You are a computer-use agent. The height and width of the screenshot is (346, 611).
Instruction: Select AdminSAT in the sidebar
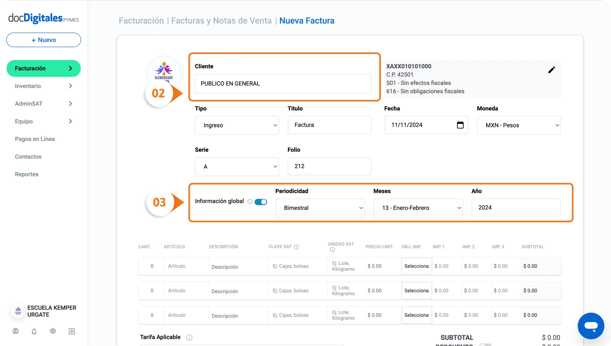(x=29, y=104)
